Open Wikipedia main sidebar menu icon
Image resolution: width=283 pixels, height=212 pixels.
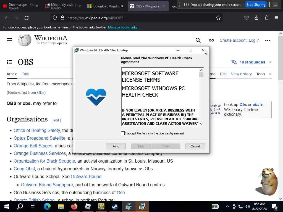9,40
